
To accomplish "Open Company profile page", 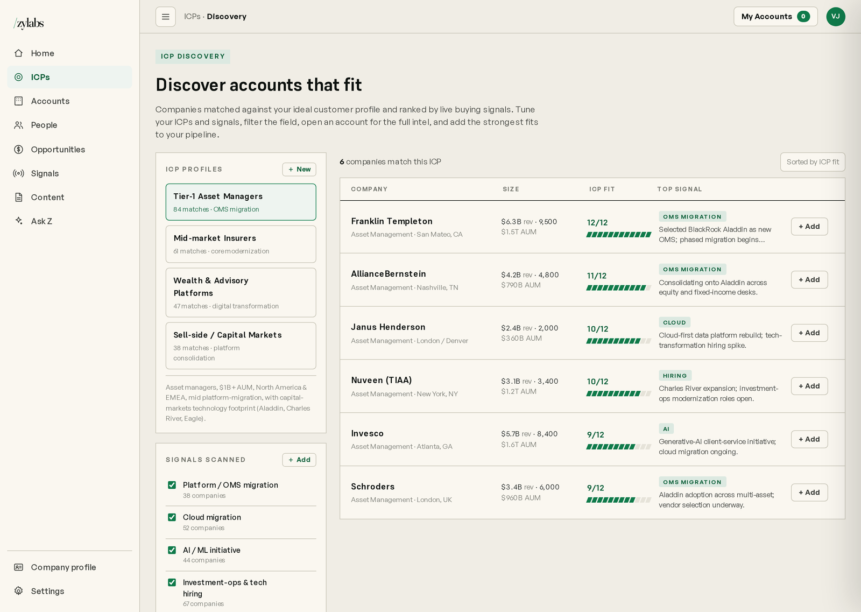I will coord(69,567).
